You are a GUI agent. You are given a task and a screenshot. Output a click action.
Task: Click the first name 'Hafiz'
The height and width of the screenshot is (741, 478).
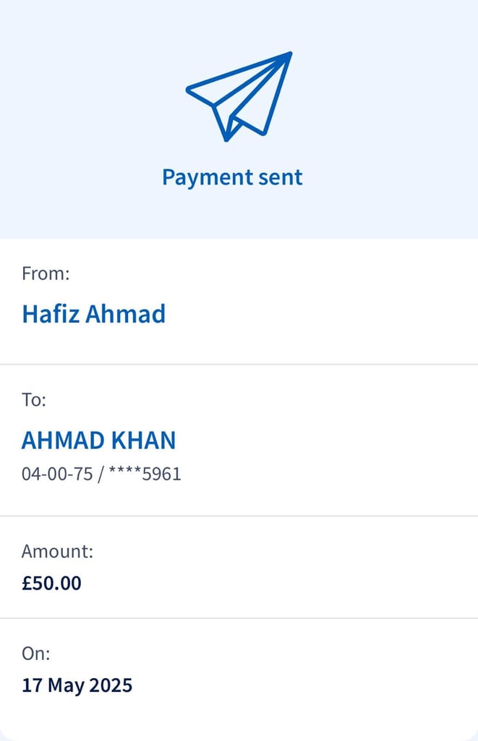click(x=51, y=314)
